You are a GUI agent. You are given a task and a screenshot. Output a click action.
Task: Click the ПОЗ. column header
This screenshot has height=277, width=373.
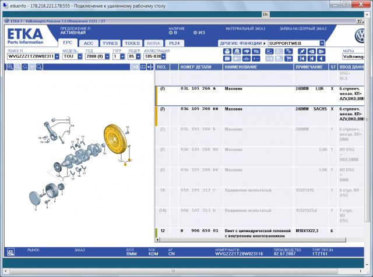click(x=162, y=67)
